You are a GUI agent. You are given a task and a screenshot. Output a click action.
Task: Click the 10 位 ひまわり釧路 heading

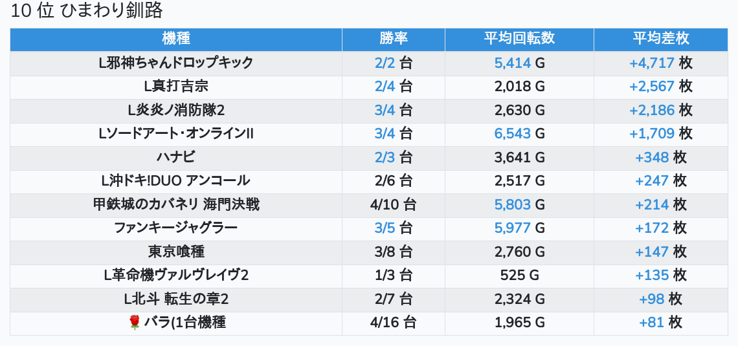[x=86, y=11]
